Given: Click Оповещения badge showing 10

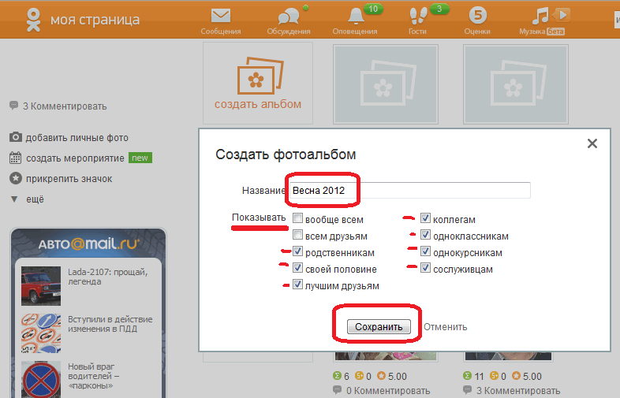Looking at the screenshot, I should pyautogui.click(x=373, y=9).
